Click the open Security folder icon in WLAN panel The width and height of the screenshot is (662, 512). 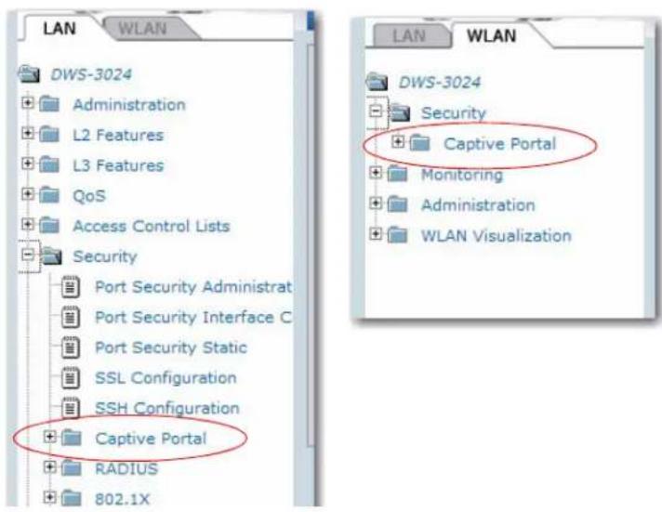(400, 112)
